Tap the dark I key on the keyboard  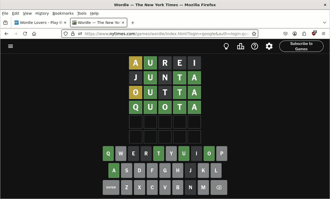[197, 153]
